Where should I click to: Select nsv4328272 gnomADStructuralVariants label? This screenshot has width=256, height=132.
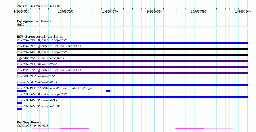(49, 70)
